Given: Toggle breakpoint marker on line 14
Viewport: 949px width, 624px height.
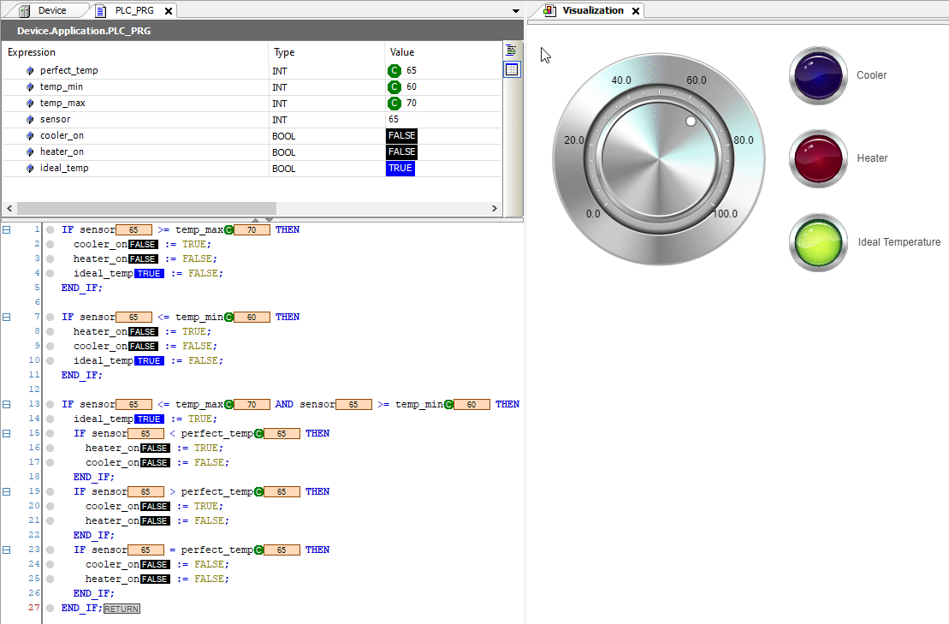Looking at the screenshot, I should click(x=50, y=419).
